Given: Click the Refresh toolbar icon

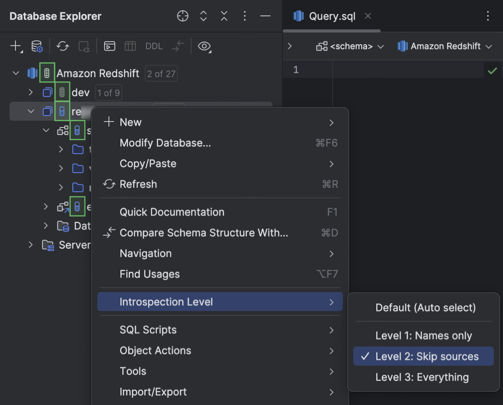Looking at the screenshot, I should coord(63,46).
